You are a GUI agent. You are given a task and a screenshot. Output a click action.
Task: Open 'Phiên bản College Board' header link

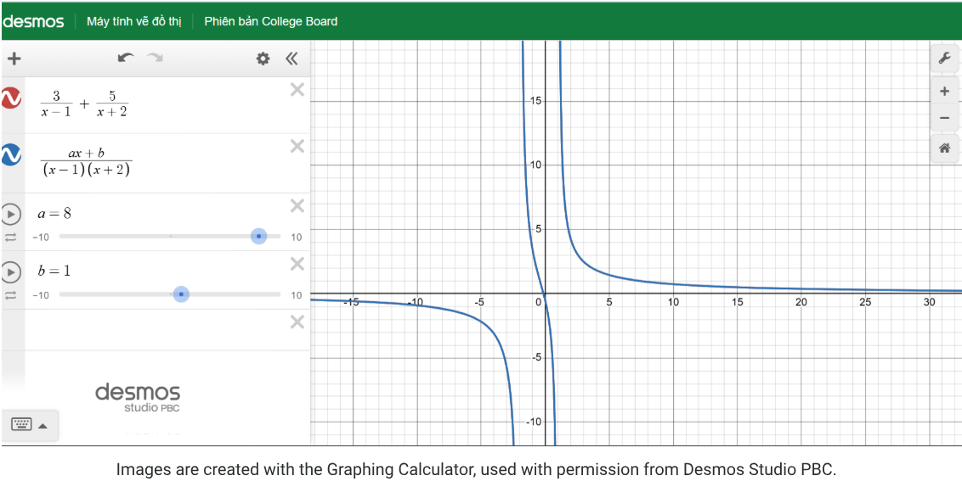(x=270, y=21)
